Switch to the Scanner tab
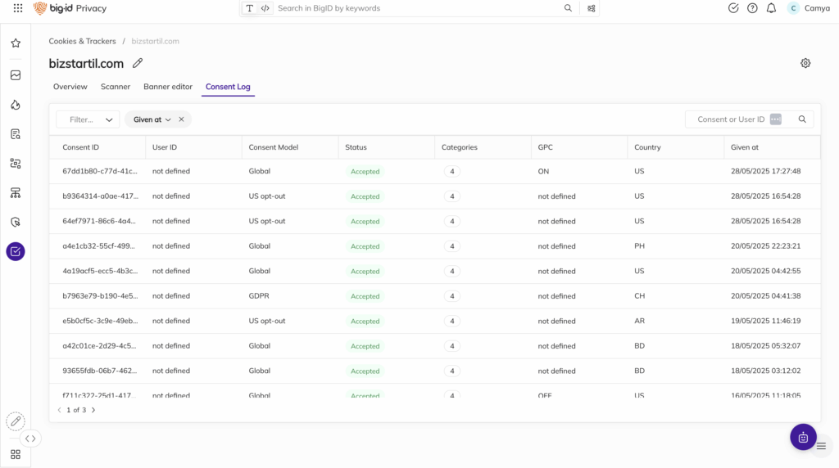The image size is (839, 468). pyautogui.click(x=116, y=87)
